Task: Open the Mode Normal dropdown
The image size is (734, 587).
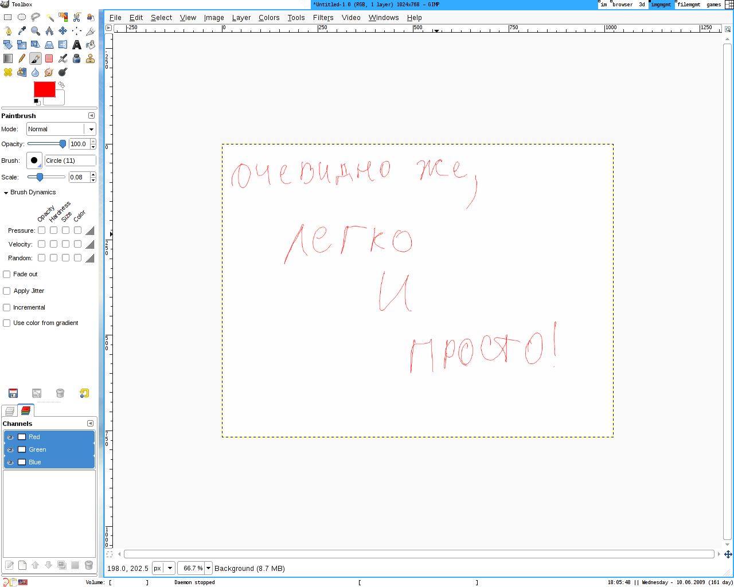Action: [61, 129]
